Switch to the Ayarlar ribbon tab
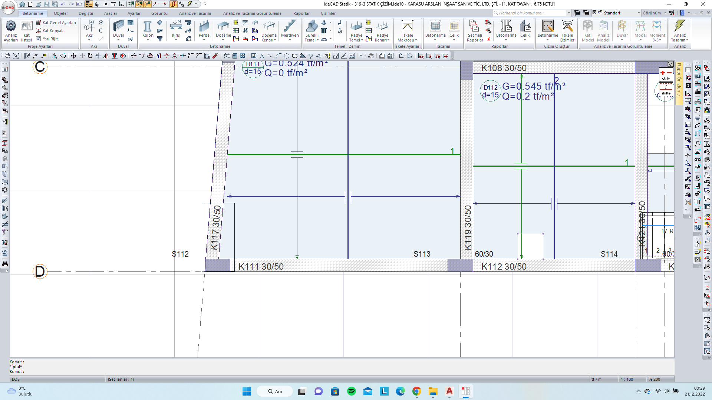Screen dimensions: 712x400 [x=134, y=13]
